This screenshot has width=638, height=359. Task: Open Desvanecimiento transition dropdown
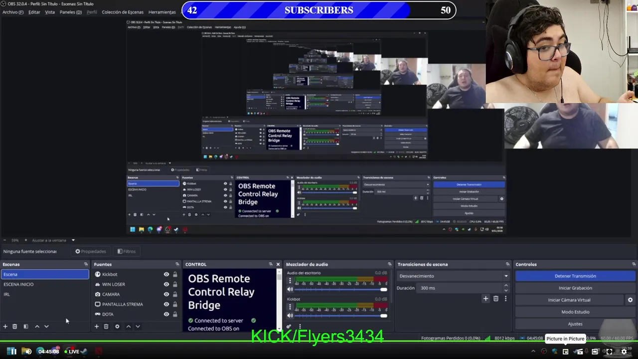[453, 276]
